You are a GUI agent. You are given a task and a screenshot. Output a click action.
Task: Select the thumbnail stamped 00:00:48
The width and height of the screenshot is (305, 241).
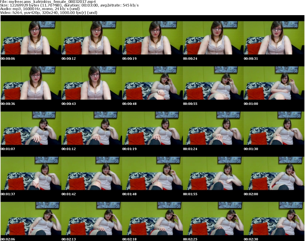click(x=152, y=83)
